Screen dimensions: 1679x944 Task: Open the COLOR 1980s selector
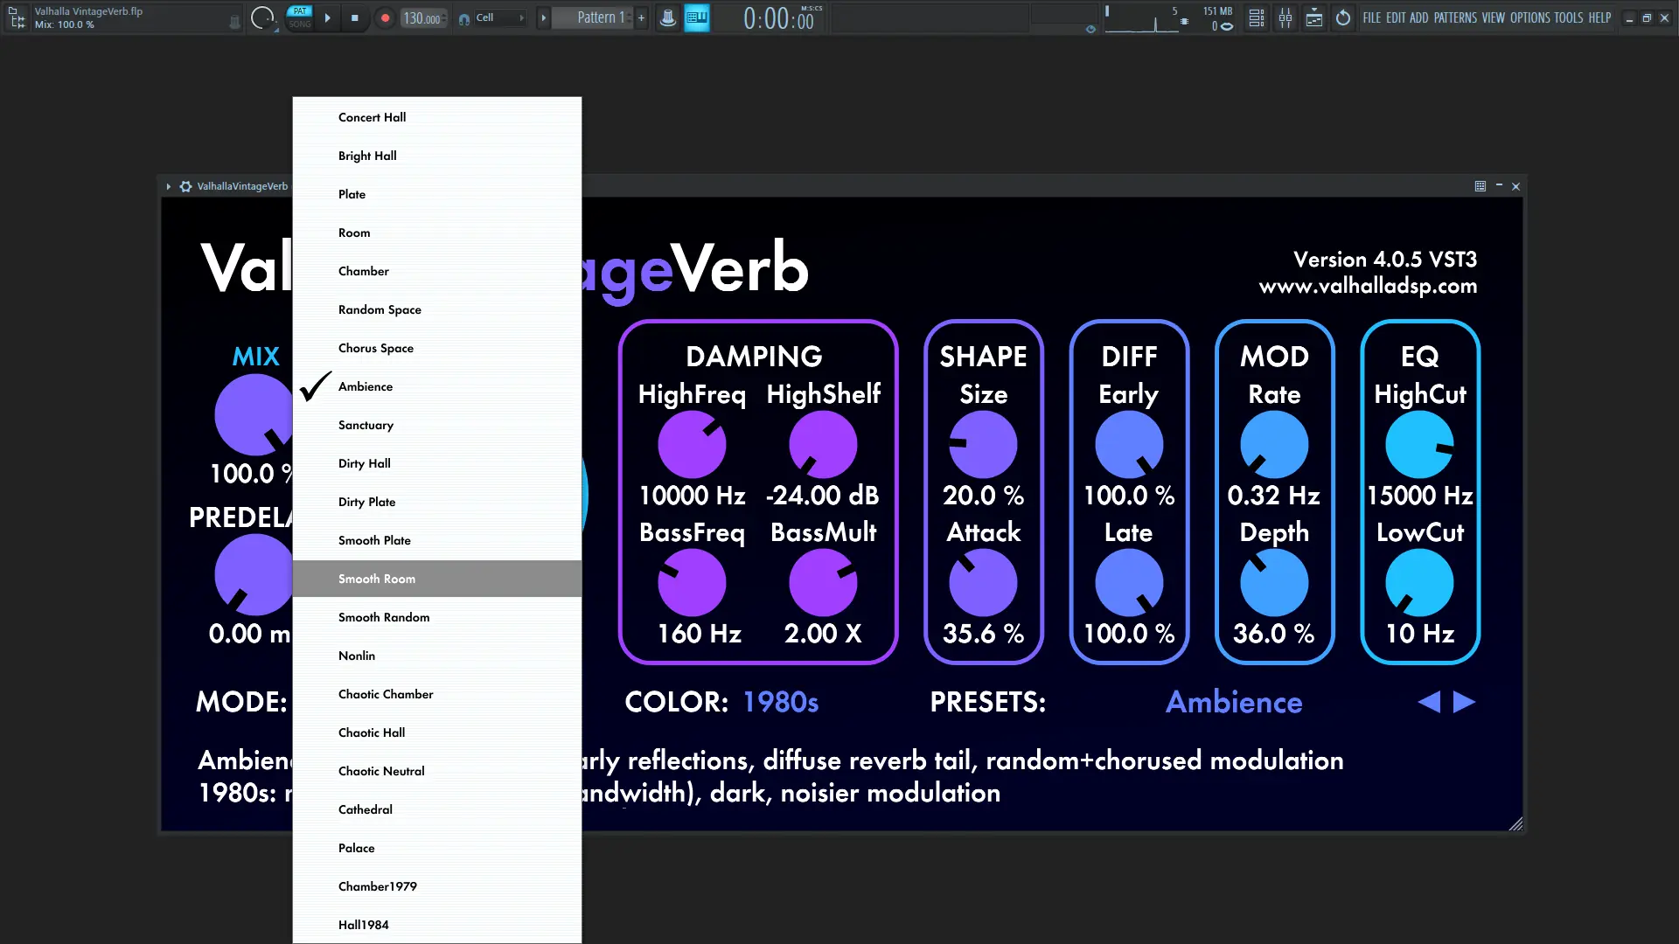point(780,702)
